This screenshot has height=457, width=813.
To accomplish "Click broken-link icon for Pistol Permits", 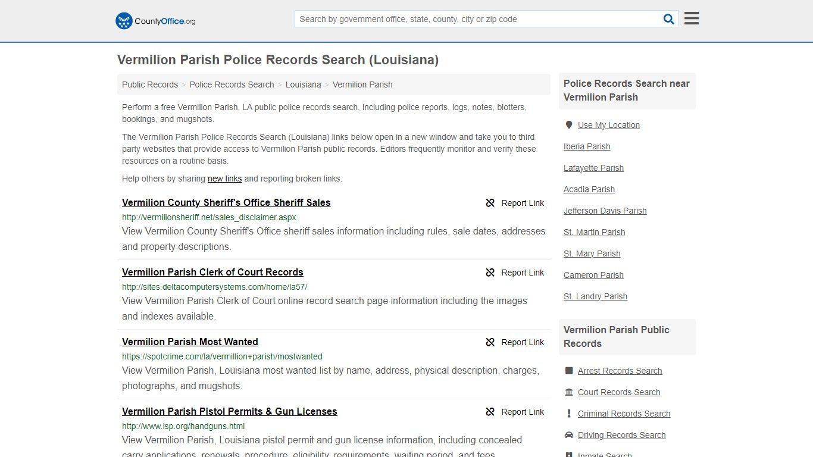I will pyautogui.click(x=490, y=412).
